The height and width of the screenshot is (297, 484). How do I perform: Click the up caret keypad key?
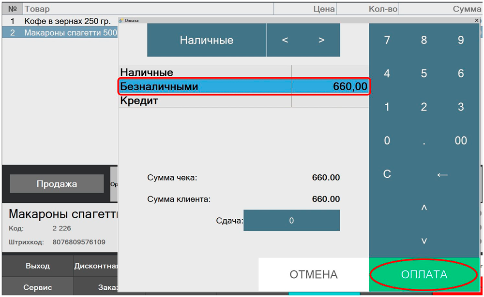coord(424,208)
